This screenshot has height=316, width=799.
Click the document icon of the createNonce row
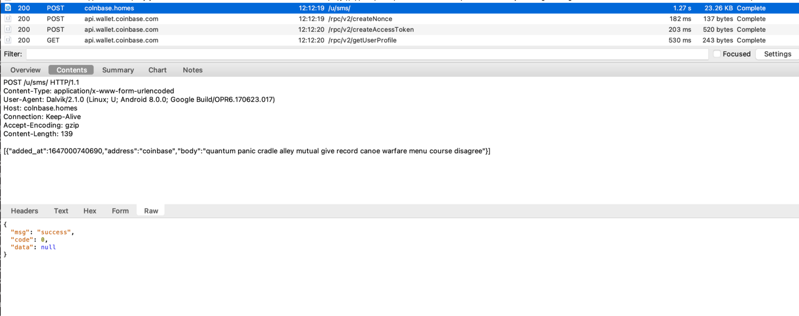tap(8, 19)
